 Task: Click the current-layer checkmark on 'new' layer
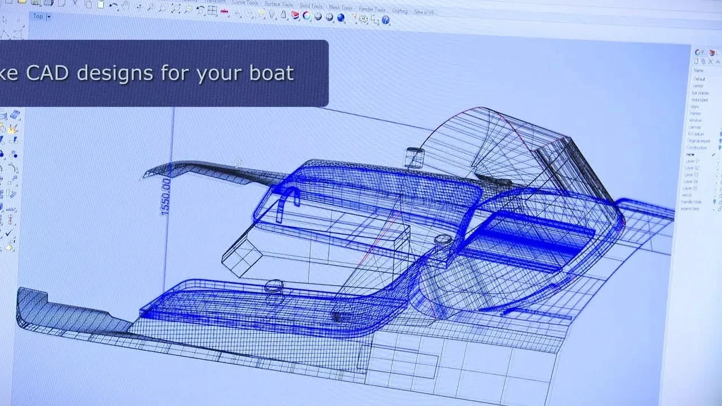tap(714, 155)
